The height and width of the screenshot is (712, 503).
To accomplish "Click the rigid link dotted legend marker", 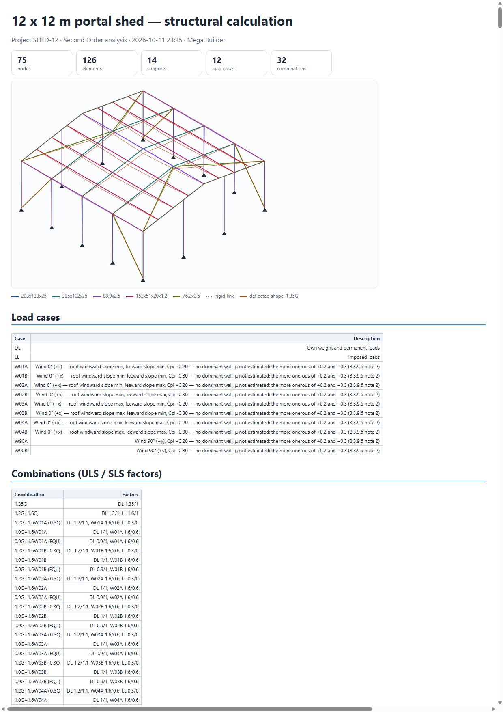I will [x=209, y=296].
